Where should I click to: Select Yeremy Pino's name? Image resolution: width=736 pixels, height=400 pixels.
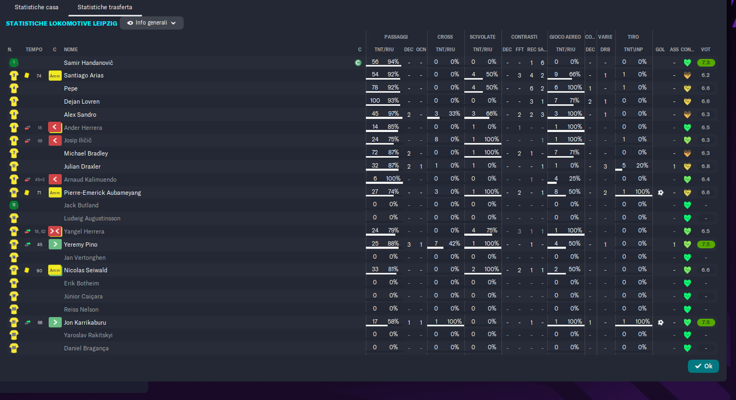pos(80,244)
